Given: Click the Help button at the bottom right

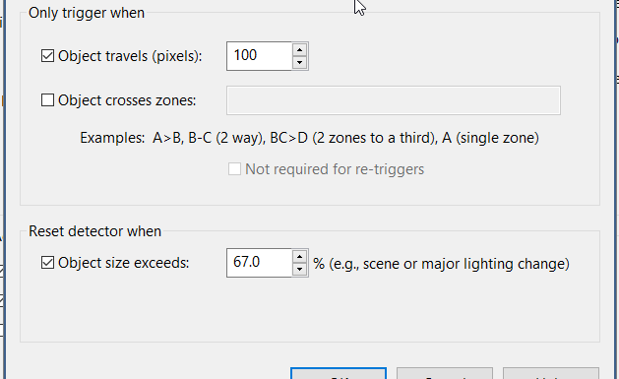Looking at the screenshot, I should (551, 373).
